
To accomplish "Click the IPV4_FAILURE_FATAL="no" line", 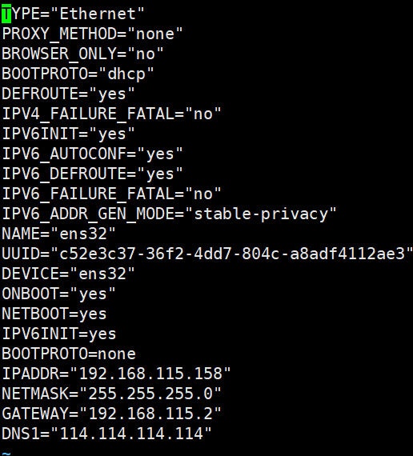I will click(x=111, y=114).
